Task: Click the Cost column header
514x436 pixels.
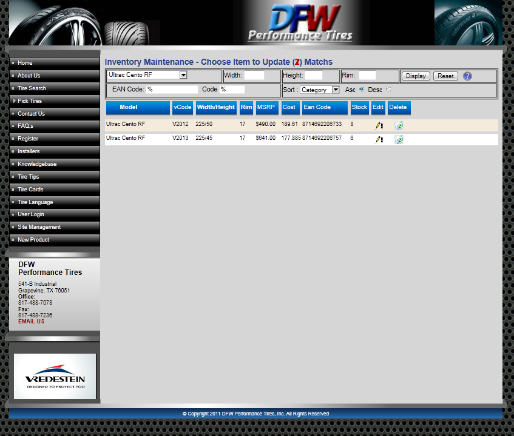Action: (291, 108)
